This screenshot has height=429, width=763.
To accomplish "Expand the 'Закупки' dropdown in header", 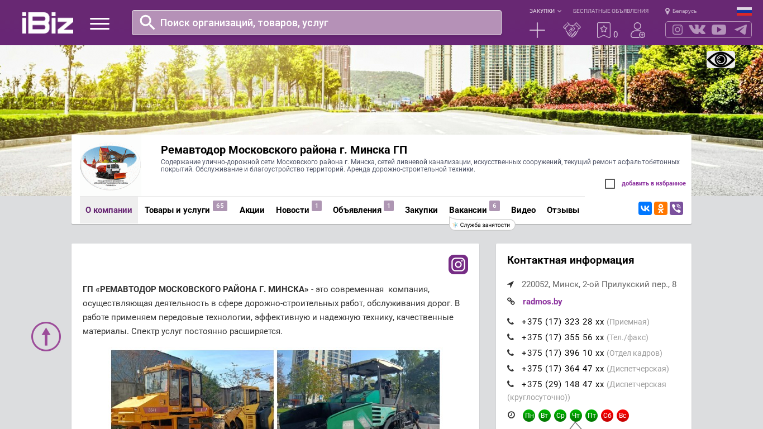I will pyautogui.click(x=545, y=11).
